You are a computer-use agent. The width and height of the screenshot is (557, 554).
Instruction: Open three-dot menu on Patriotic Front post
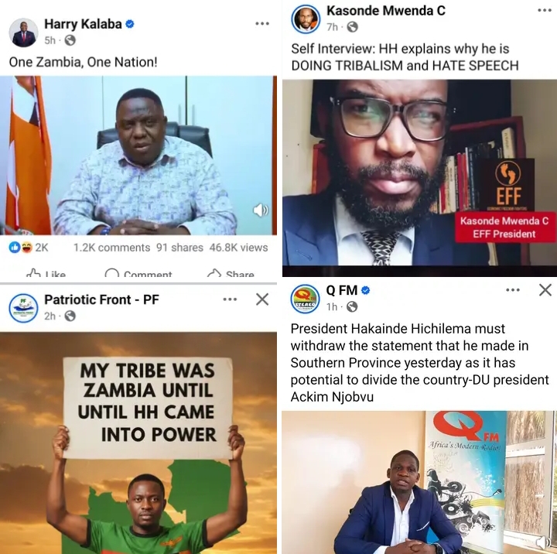230,299
